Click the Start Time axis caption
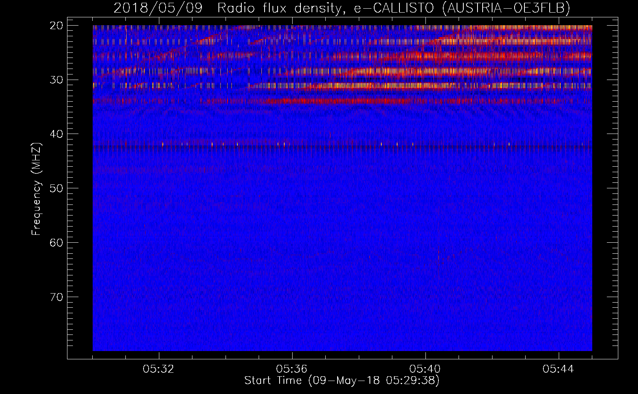 click(342, 381)
